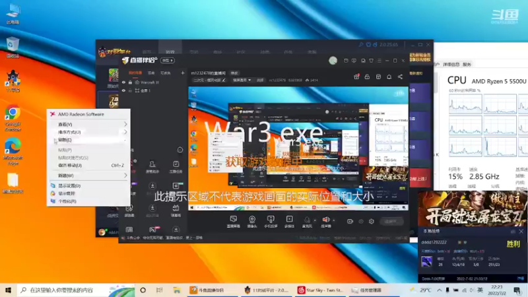Screen dimensions: 528x297
Task: Toggle visibility eye of Warcraft III source
Action: click(123, 82)
